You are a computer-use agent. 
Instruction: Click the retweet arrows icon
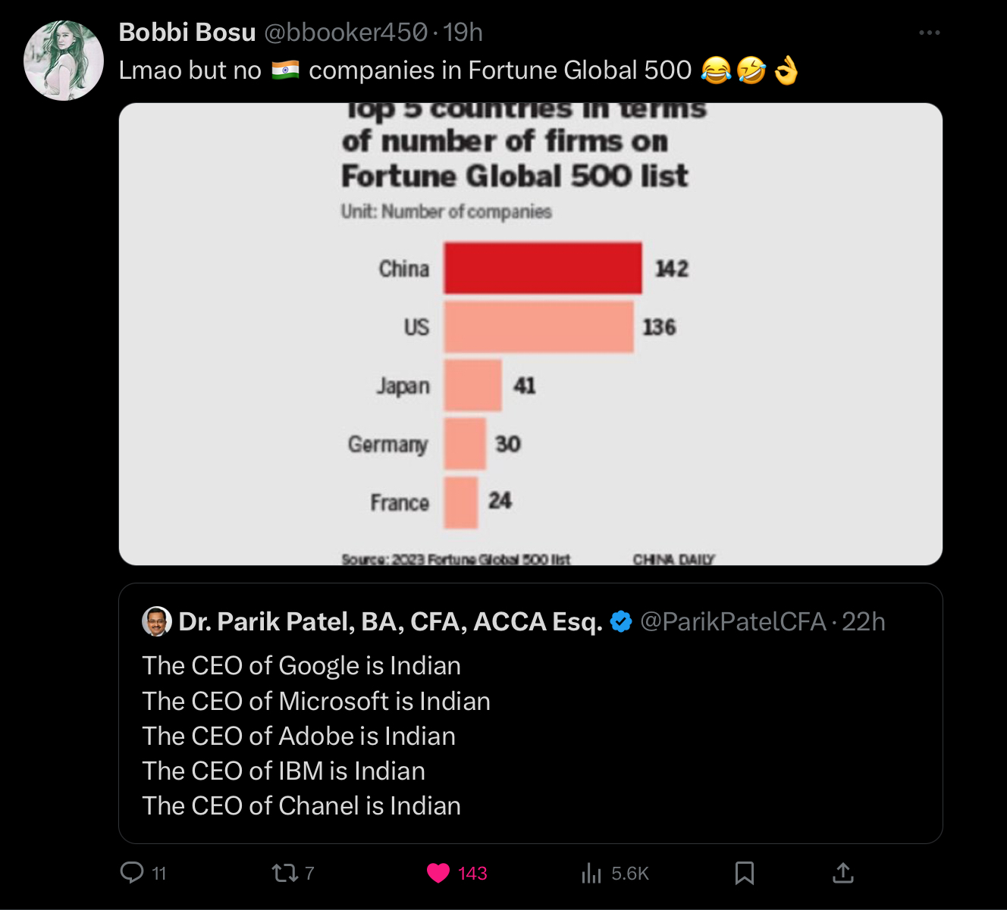pyautogui.click(x=285, y=873)
